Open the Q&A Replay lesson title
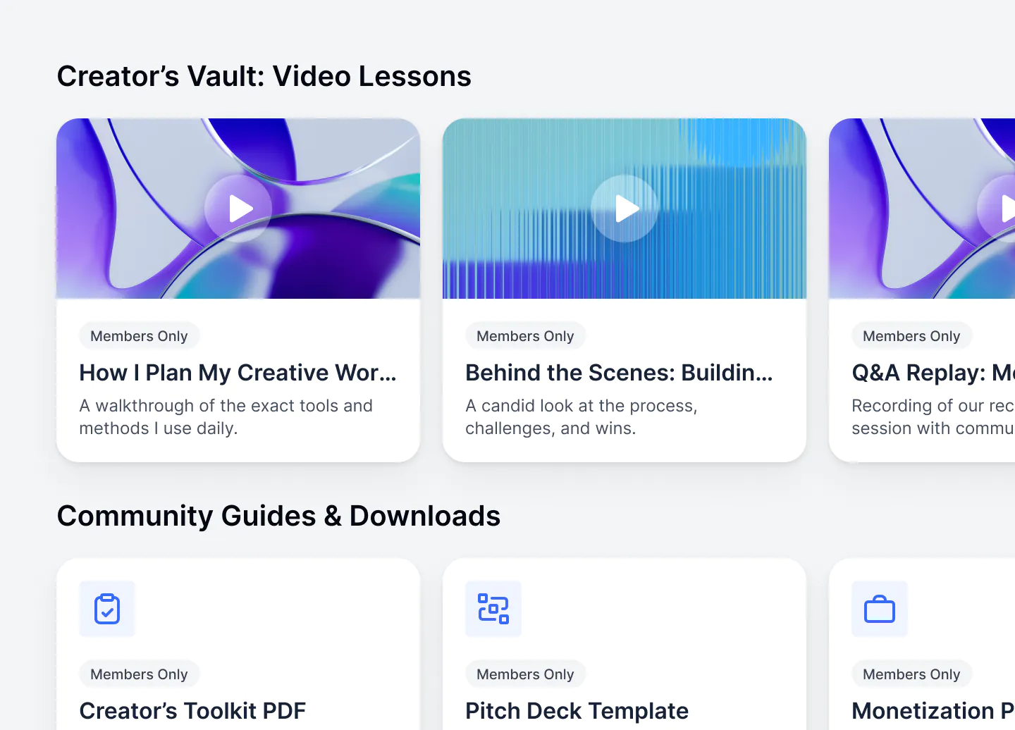 [x=933, y=373]
